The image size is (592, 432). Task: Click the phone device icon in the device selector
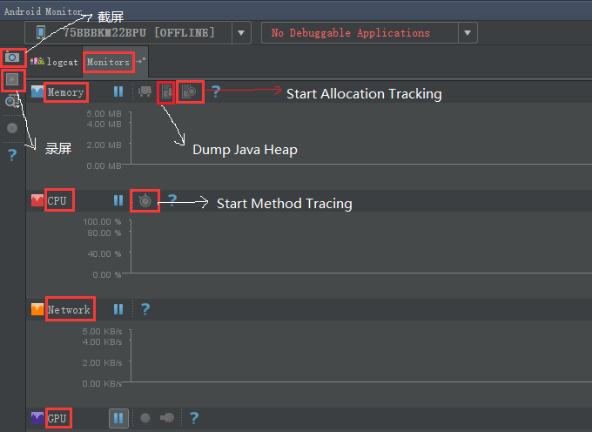41,32
